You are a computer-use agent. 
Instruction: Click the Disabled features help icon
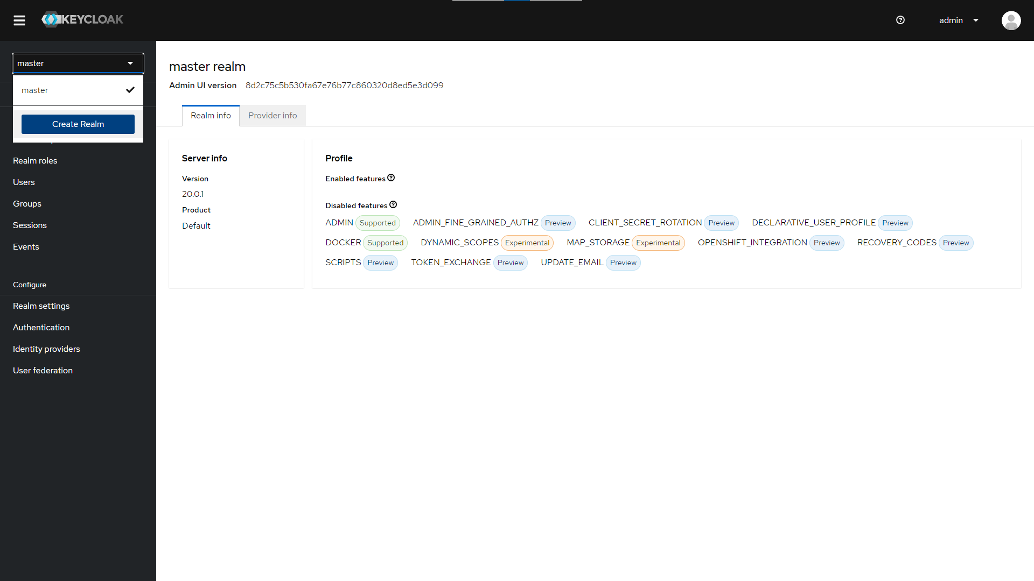click(x=393, y=205)
